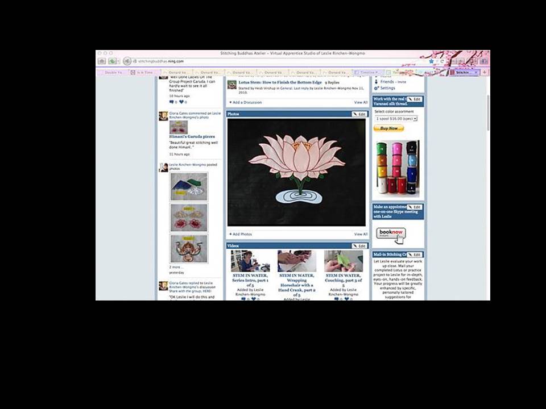The height and width of the screenshot is (409, 546).
Task: Open 'Wrapping Horsehair with a Hand Crank' video link
Action: (297, 285)
